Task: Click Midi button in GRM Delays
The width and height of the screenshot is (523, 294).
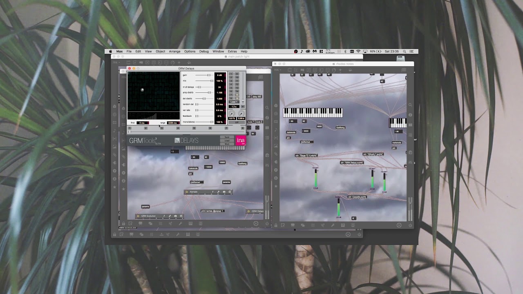Action: pos(227,144)
